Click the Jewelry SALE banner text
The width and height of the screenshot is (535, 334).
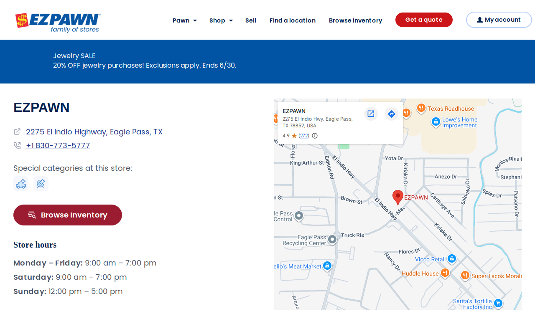pos(74,56)
